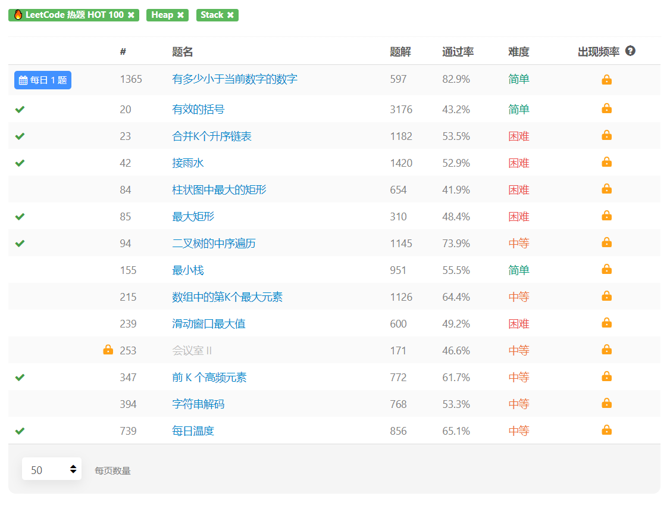This screenshot has width=670, height=505.
Task: Click the frequency lock icon in 二叉树的中序遍历 row
Action: pyautogui.click(x=606, y=242)
